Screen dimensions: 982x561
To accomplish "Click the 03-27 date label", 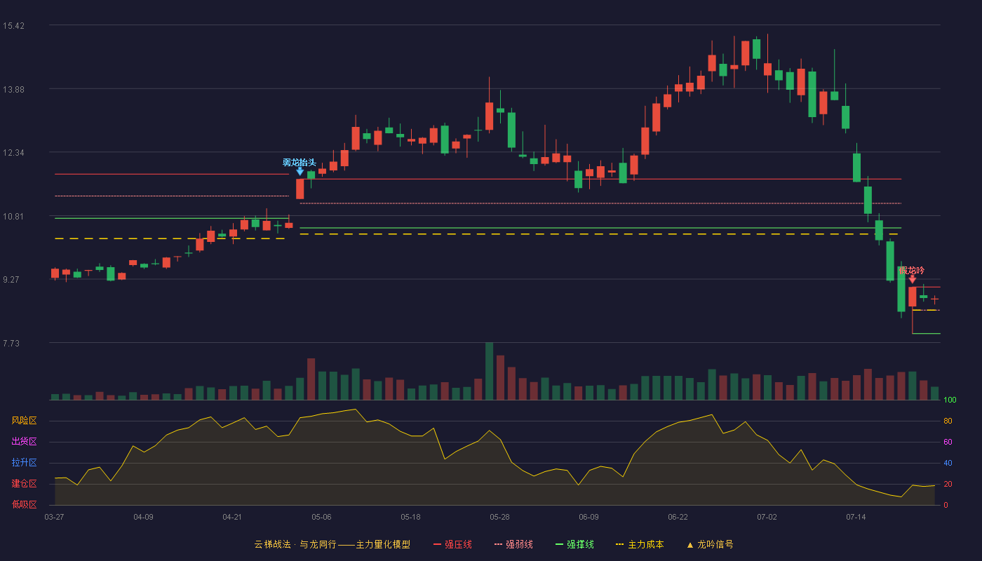I will [54, 517].
